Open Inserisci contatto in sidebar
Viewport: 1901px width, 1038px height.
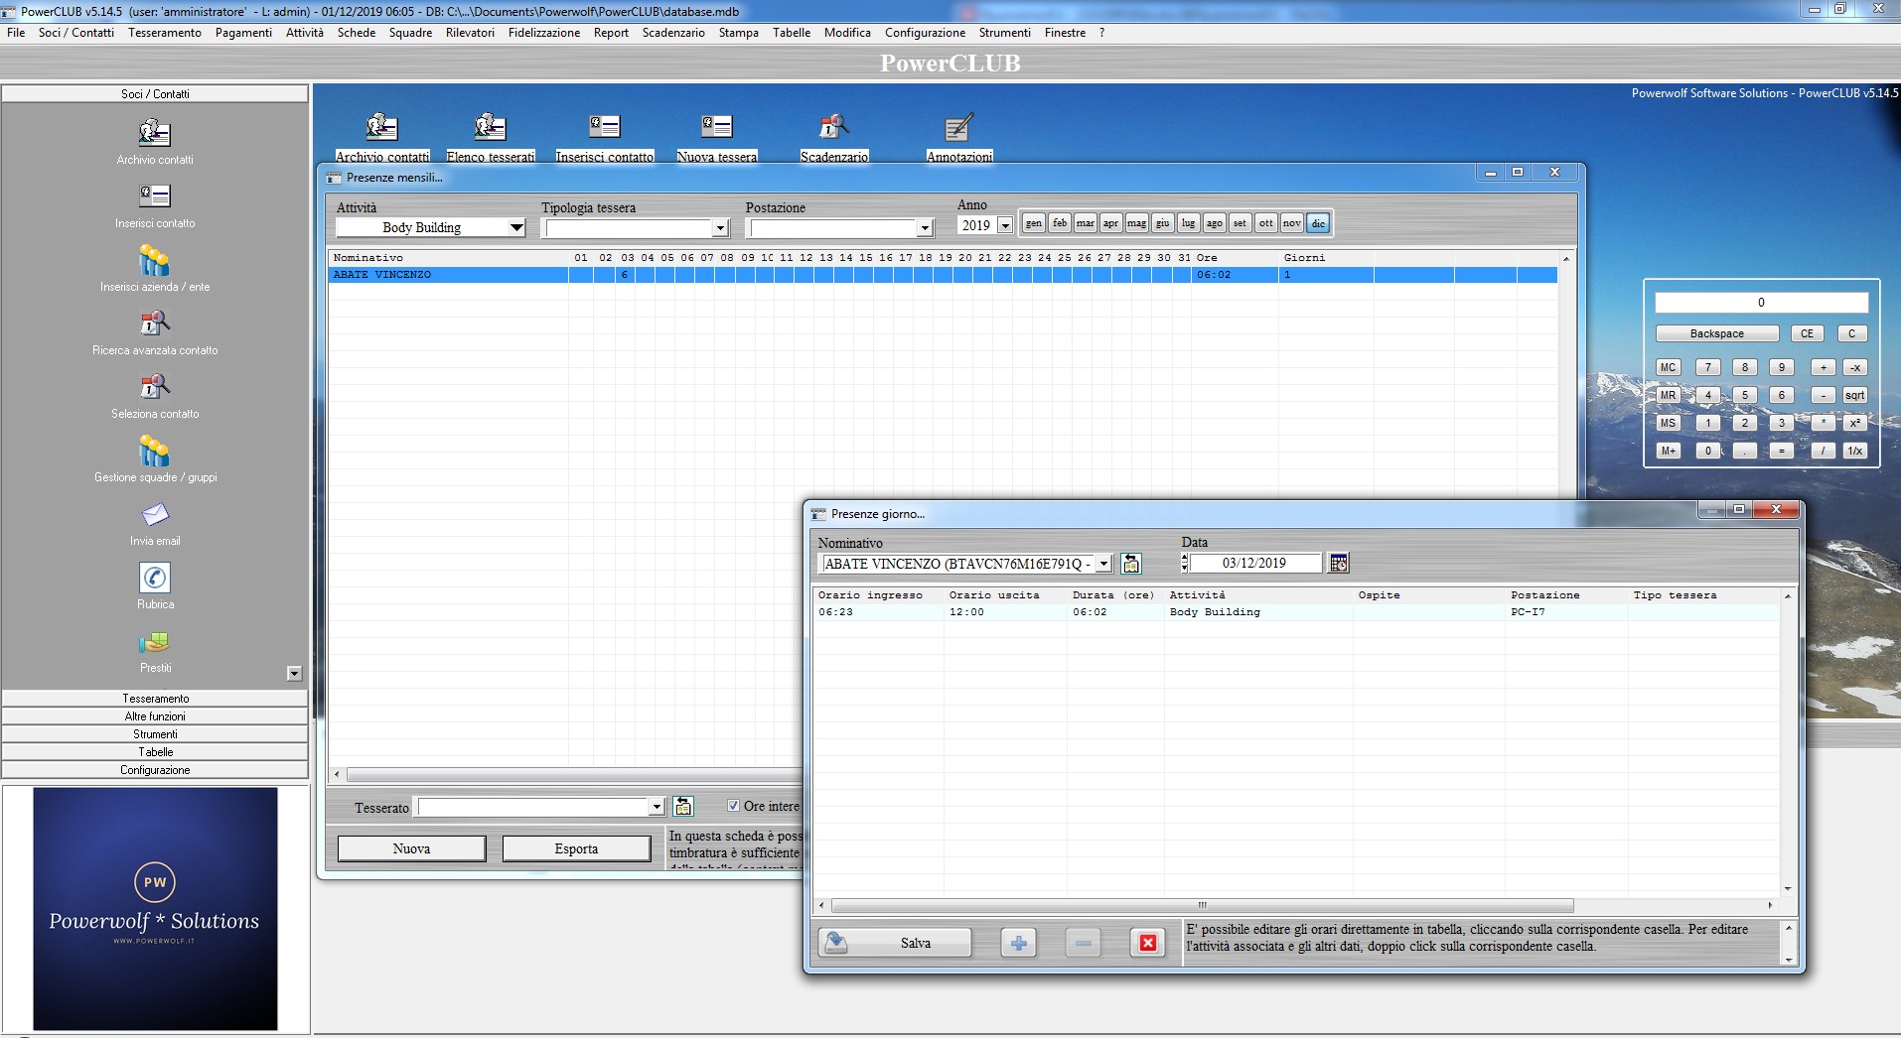tap(155, 205)
